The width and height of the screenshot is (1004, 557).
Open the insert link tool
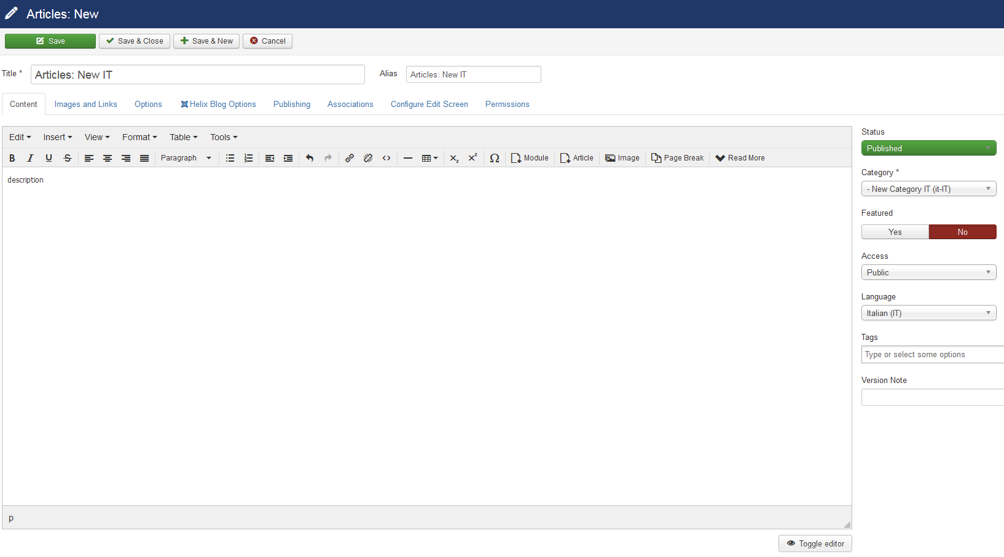pyautogui.click(x=350, y=158)
